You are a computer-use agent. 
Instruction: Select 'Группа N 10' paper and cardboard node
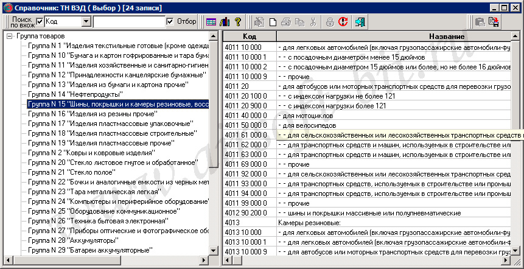point(118,55)
